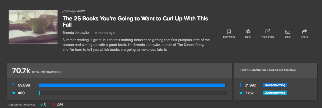Click the bookmark icon

[x=229, y=31]
